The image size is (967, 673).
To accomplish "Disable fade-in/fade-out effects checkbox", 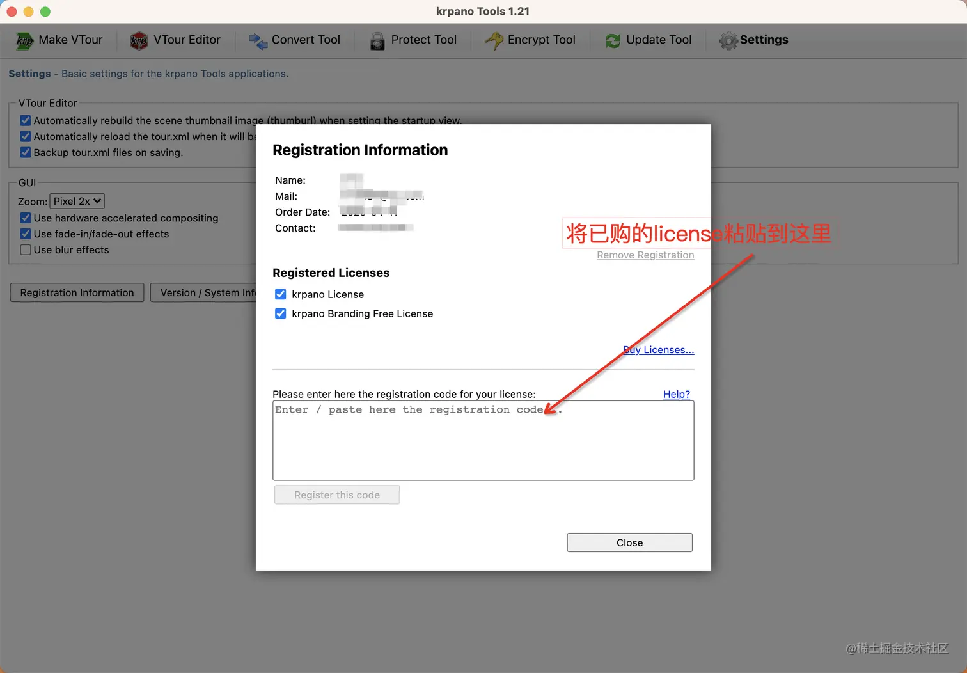I will pyautogui.click(x=26, y=234).
